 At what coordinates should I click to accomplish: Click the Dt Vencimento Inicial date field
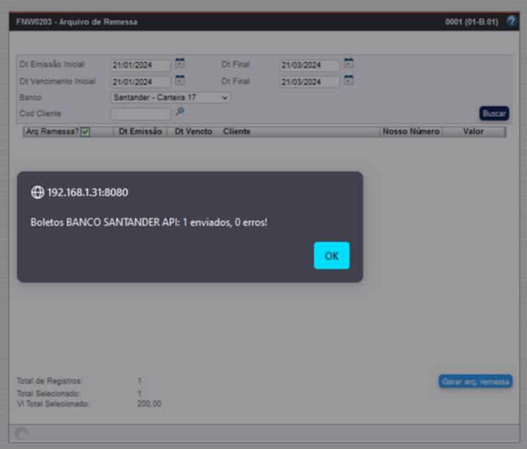point(140,81)
